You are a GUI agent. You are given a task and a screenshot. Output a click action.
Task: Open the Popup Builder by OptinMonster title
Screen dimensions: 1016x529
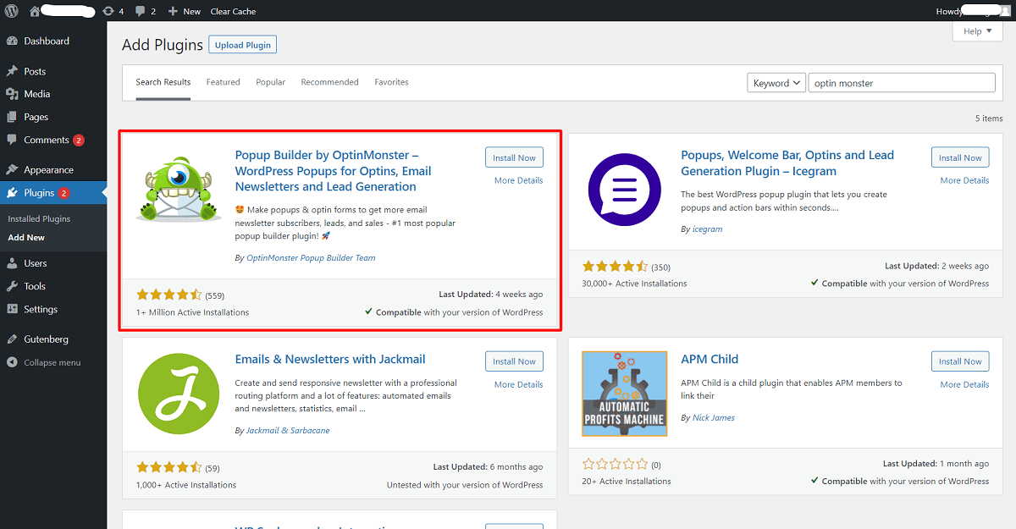(x=334, y=171)
